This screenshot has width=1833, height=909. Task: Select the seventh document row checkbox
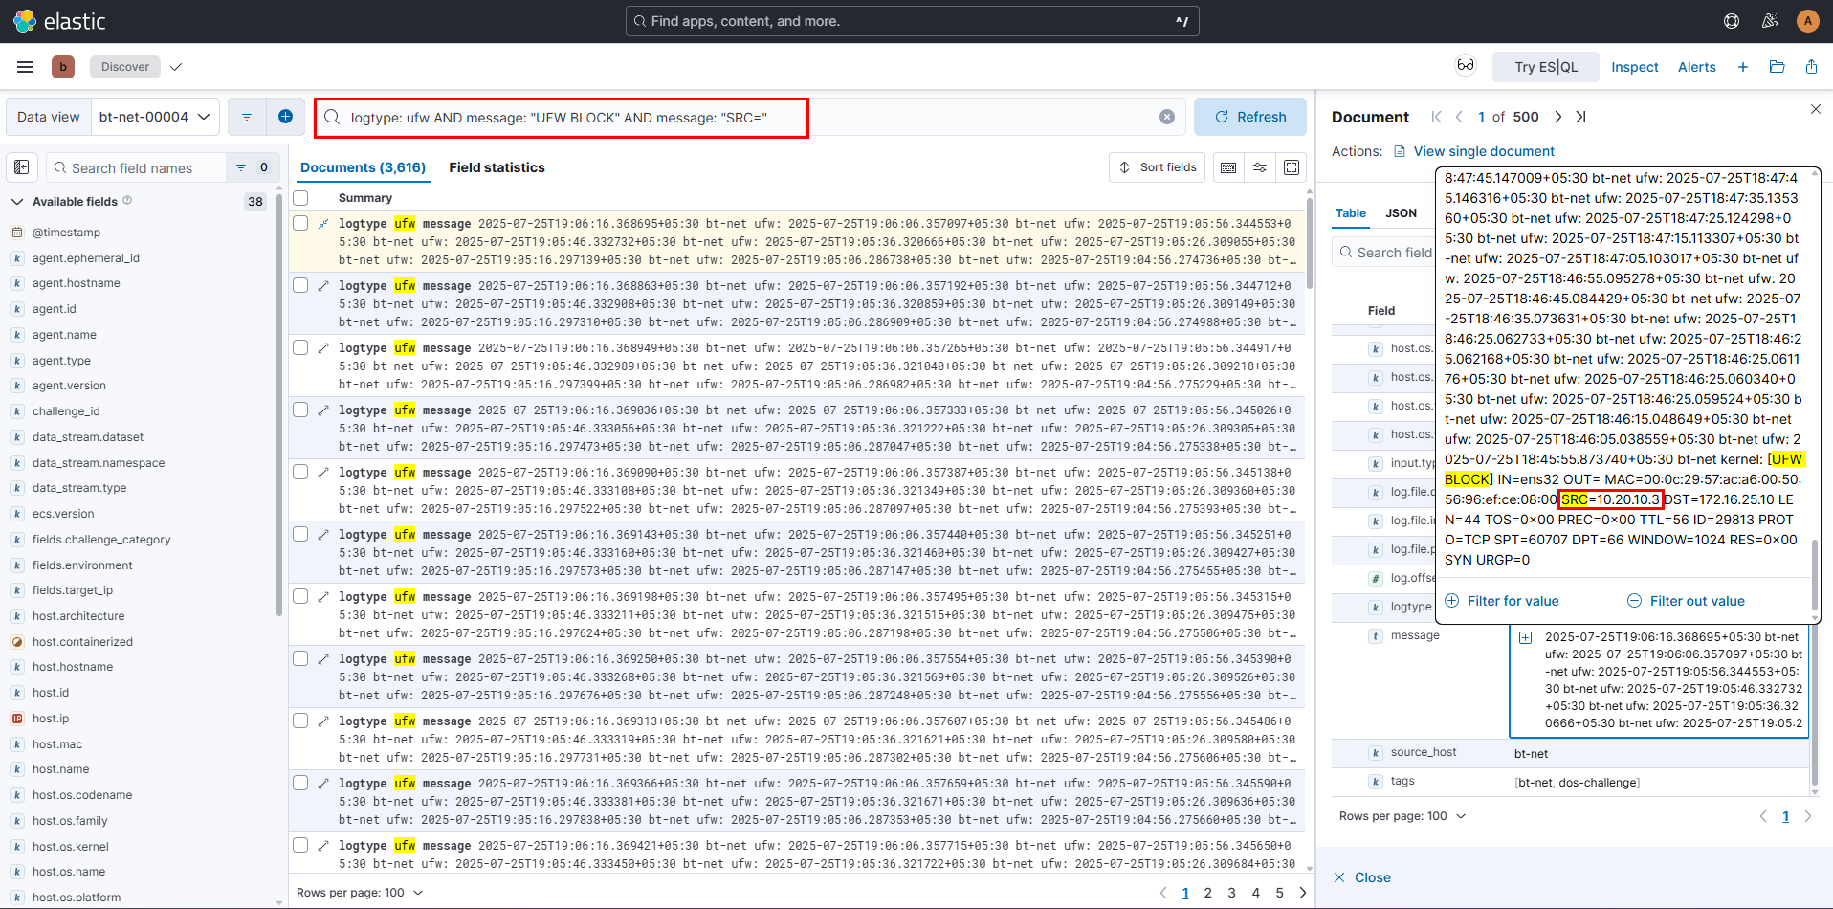coord(300,596)
